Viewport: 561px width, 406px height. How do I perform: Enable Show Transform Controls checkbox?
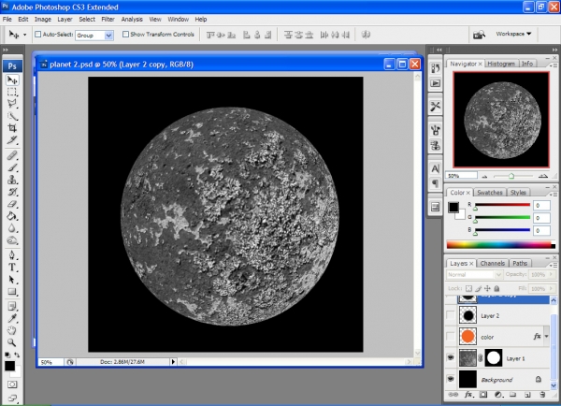point(125,35)
